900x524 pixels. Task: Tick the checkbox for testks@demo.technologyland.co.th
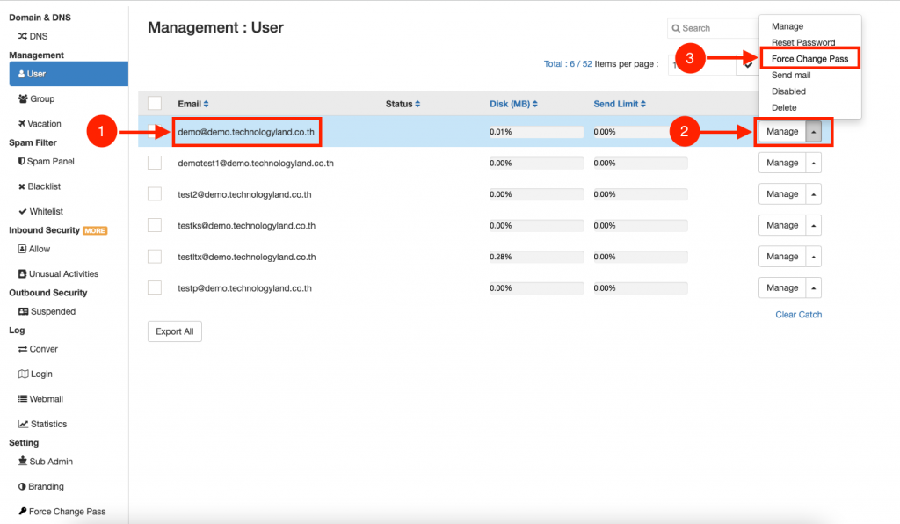click(x=156, y=225)
